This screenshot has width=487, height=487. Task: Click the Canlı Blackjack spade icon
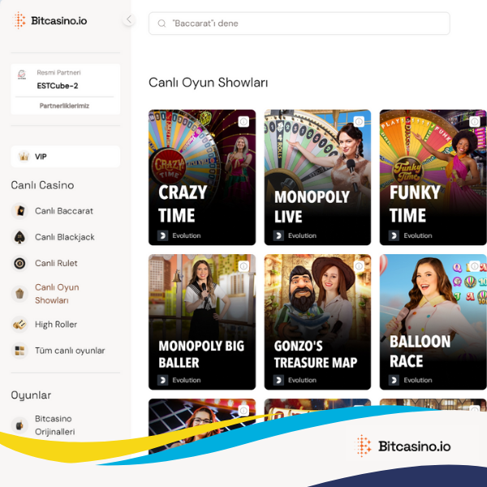pos(19,237)
